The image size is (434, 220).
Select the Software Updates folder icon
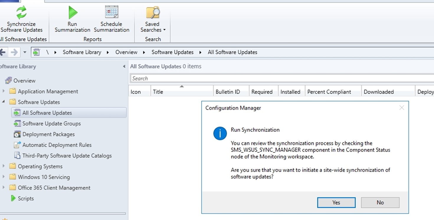pyautogui.click(x=12, y=102)
